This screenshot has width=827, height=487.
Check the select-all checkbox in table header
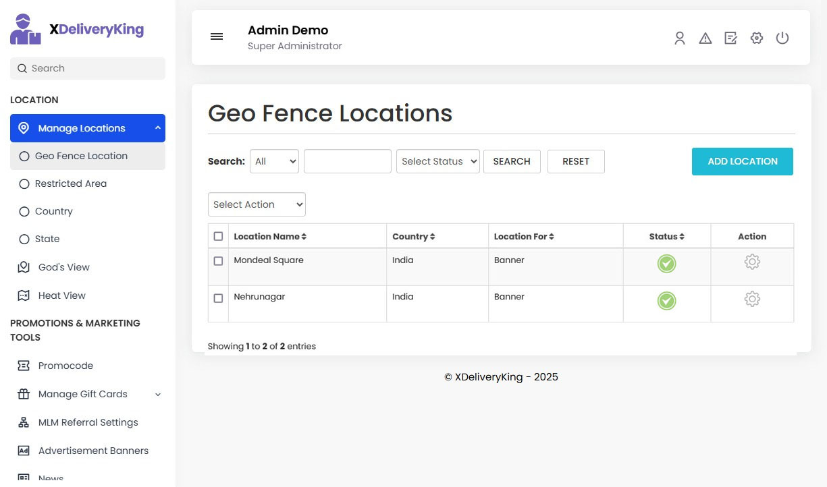[218, 236]
